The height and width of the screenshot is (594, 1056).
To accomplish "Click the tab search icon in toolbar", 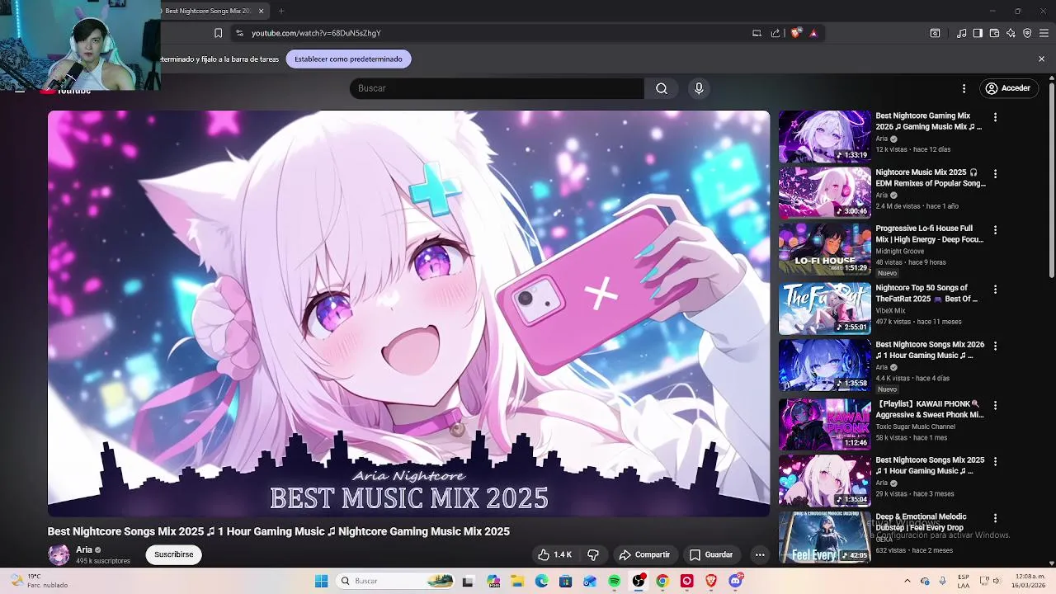I will (x=935, y=33).
